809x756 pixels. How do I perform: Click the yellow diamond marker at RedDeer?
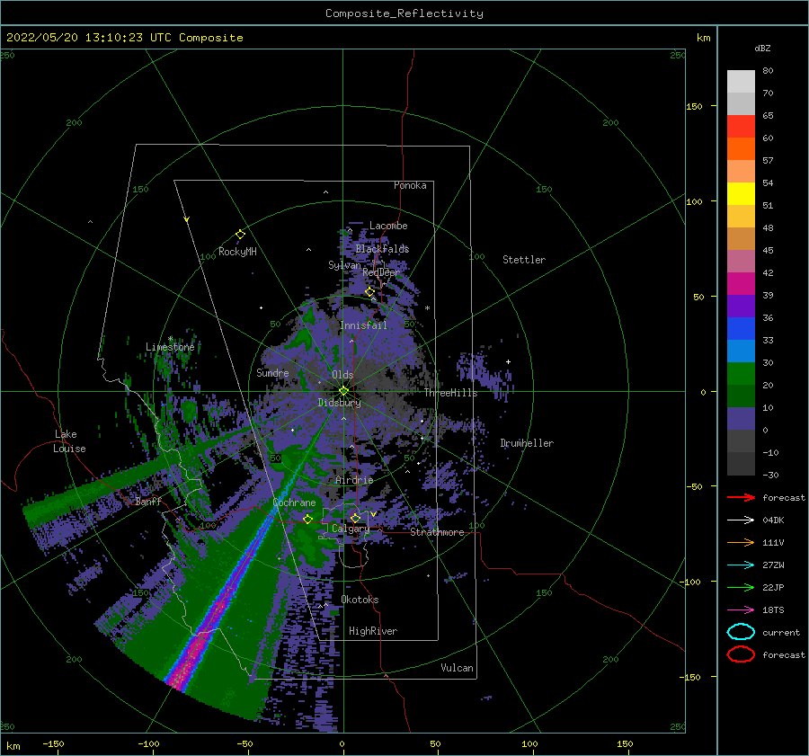click(x=369, y=292)
